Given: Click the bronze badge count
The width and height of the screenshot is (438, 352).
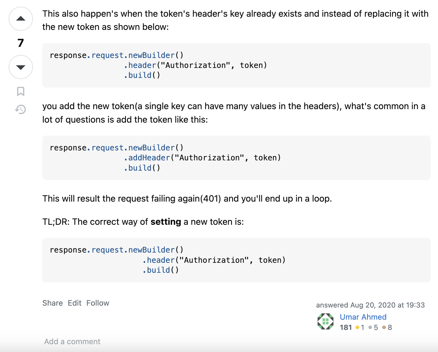Looking at the screenshot, I should (389, 327).
